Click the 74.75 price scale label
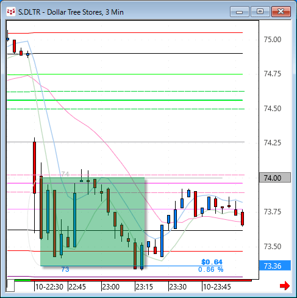The height and width of the screenshot is (298, 297). (273, 74)
